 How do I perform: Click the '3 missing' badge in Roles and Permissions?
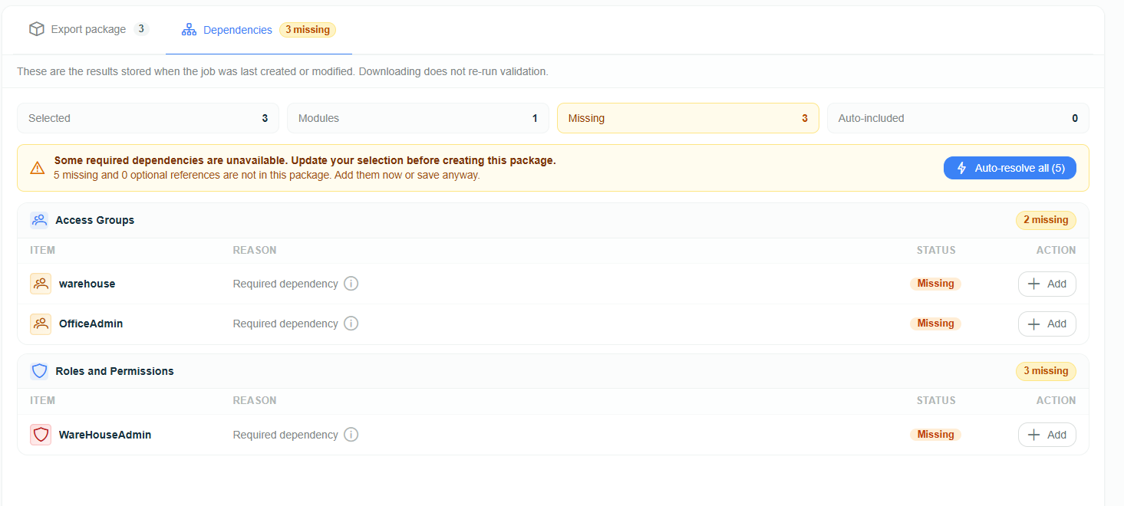click(1046, 371)
